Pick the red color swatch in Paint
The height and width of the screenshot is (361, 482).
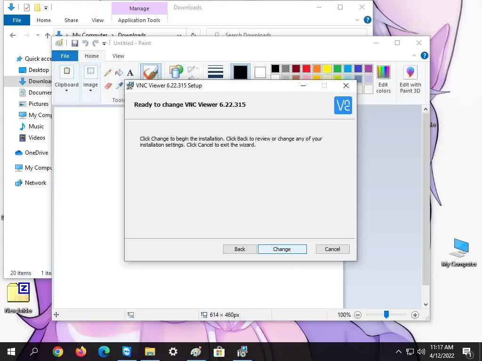[306, 69]
